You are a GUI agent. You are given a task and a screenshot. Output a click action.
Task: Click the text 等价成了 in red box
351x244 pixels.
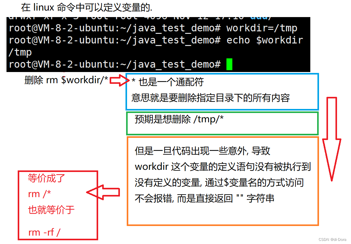(47, 178)
